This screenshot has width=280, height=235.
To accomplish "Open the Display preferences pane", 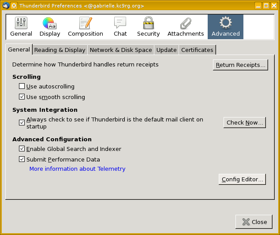I will 50,27.
